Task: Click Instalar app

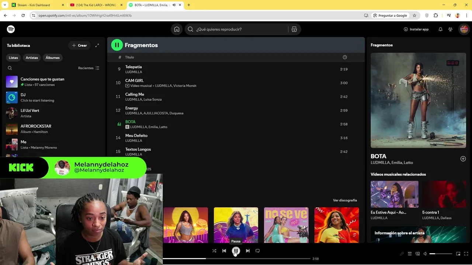Action: point(416,29)
